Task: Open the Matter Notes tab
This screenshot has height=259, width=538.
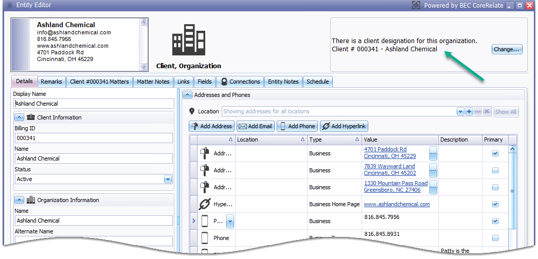Action: pyautogui.click(x=153, y=82)
